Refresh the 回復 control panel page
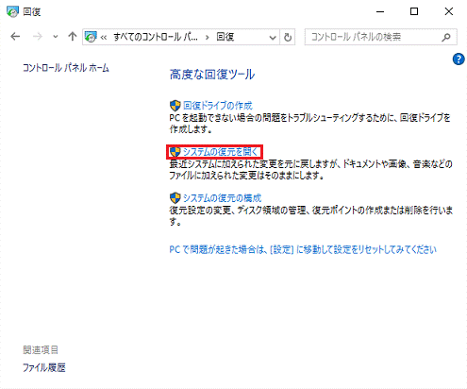The height and width of the screenshot is (389, 467). (288, 37)
